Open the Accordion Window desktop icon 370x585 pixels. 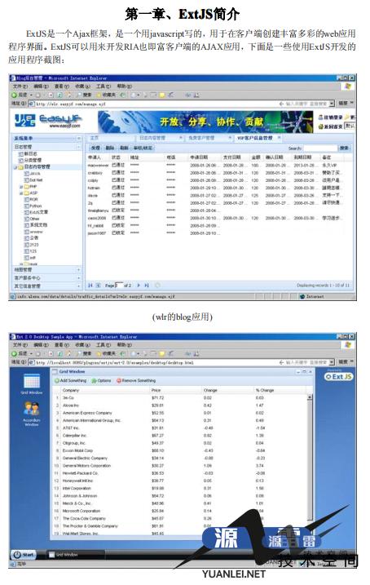tap(31, 414)
